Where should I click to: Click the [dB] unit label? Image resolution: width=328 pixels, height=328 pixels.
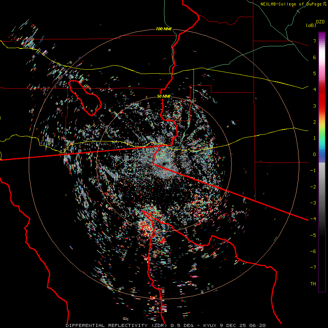311,26
